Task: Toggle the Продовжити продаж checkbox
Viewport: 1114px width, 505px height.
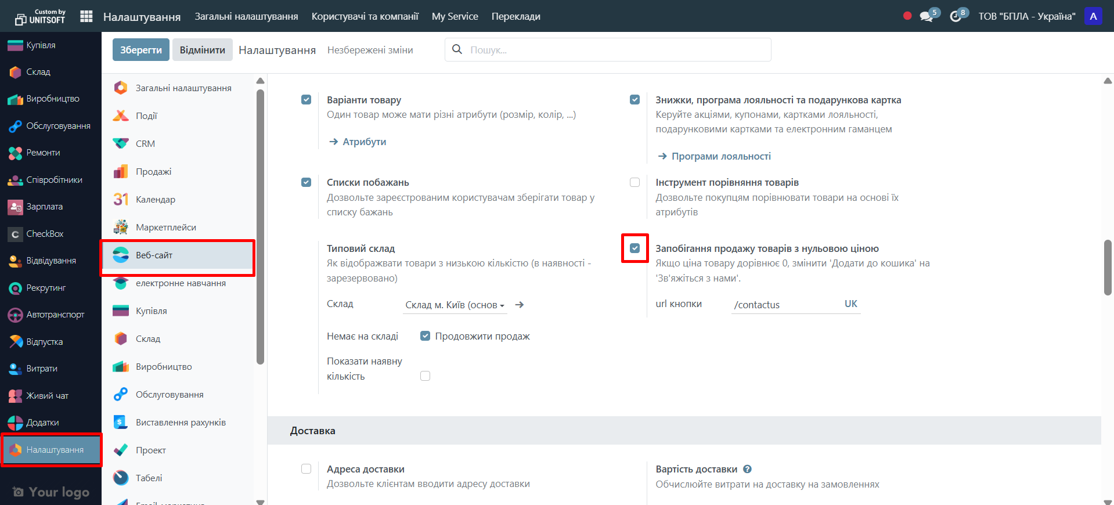Action: (x=425, y=336)
